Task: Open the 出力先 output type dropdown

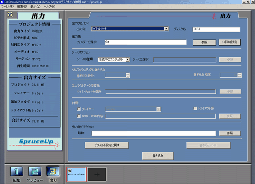Action: click(x=166, y=29)
